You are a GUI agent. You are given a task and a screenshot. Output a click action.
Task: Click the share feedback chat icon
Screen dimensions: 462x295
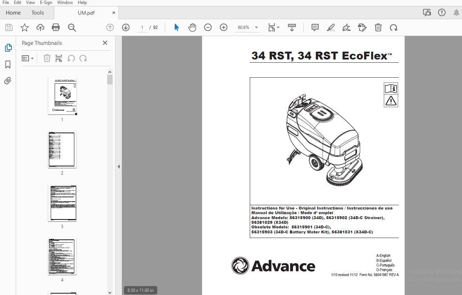[x=427, y=12]
